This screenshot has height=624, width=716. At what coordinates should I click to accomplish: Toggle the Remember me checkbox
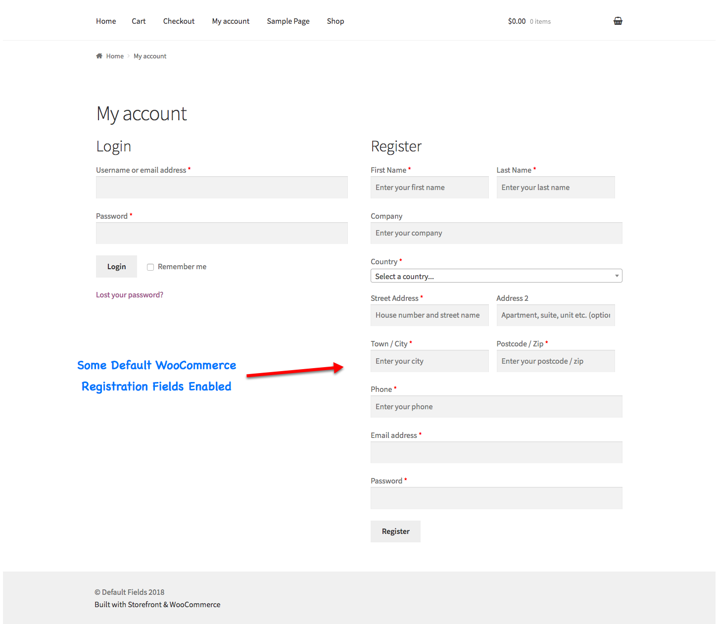click(x=150, y=267)
